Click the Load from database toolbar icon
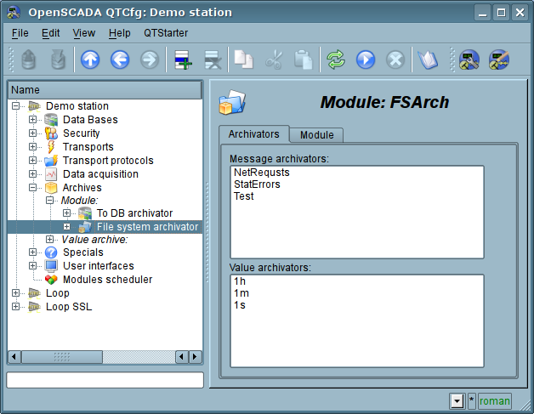The height and width of the screenshot is (414, 534). pyautogui.click(x=29, y=60)
